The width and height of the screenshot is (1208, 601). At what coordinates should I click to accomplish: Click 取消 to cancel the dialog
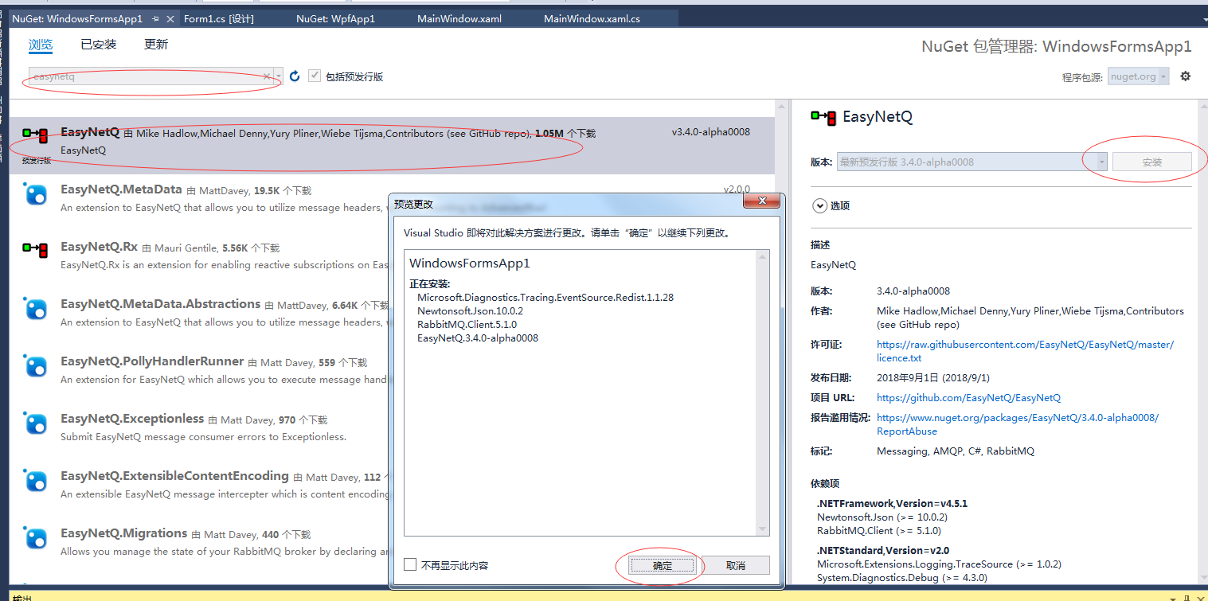736,565
